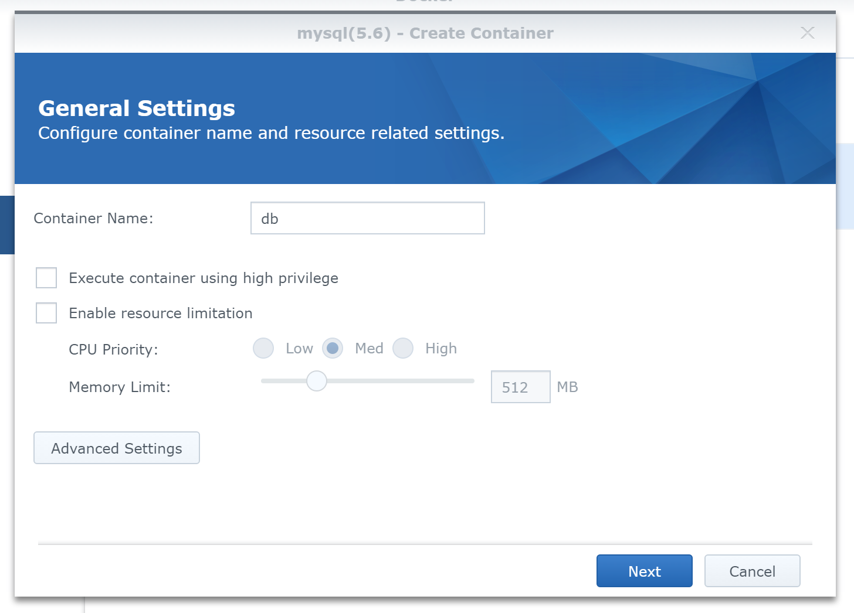Click the 'Low' priority label text
This screenshot has width=854, height=613.
[299, 349]
